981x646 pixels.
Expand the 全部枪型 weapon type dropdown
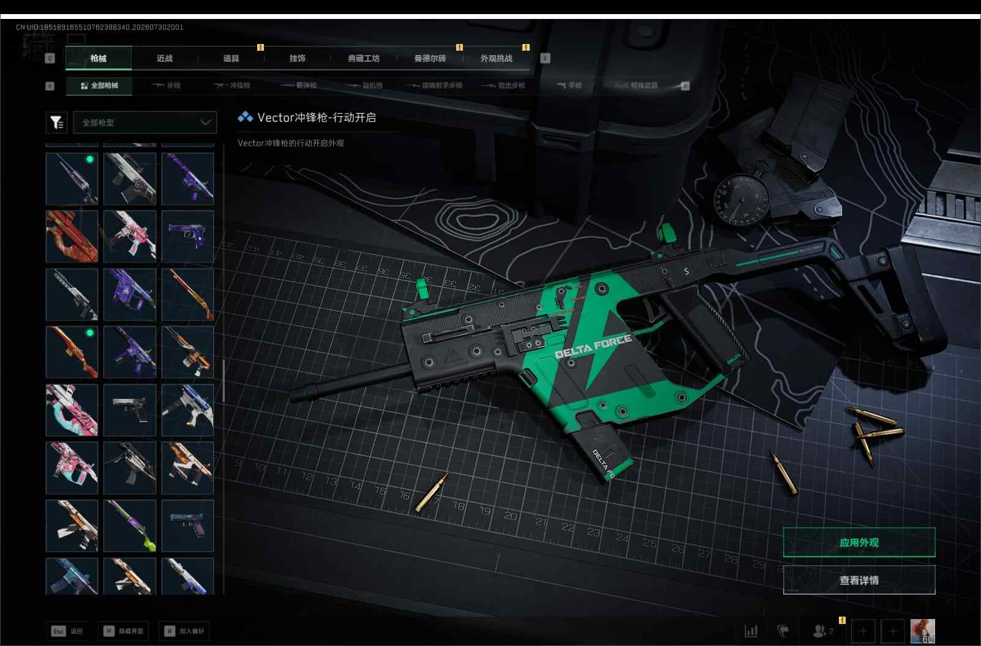coord(145,122)
